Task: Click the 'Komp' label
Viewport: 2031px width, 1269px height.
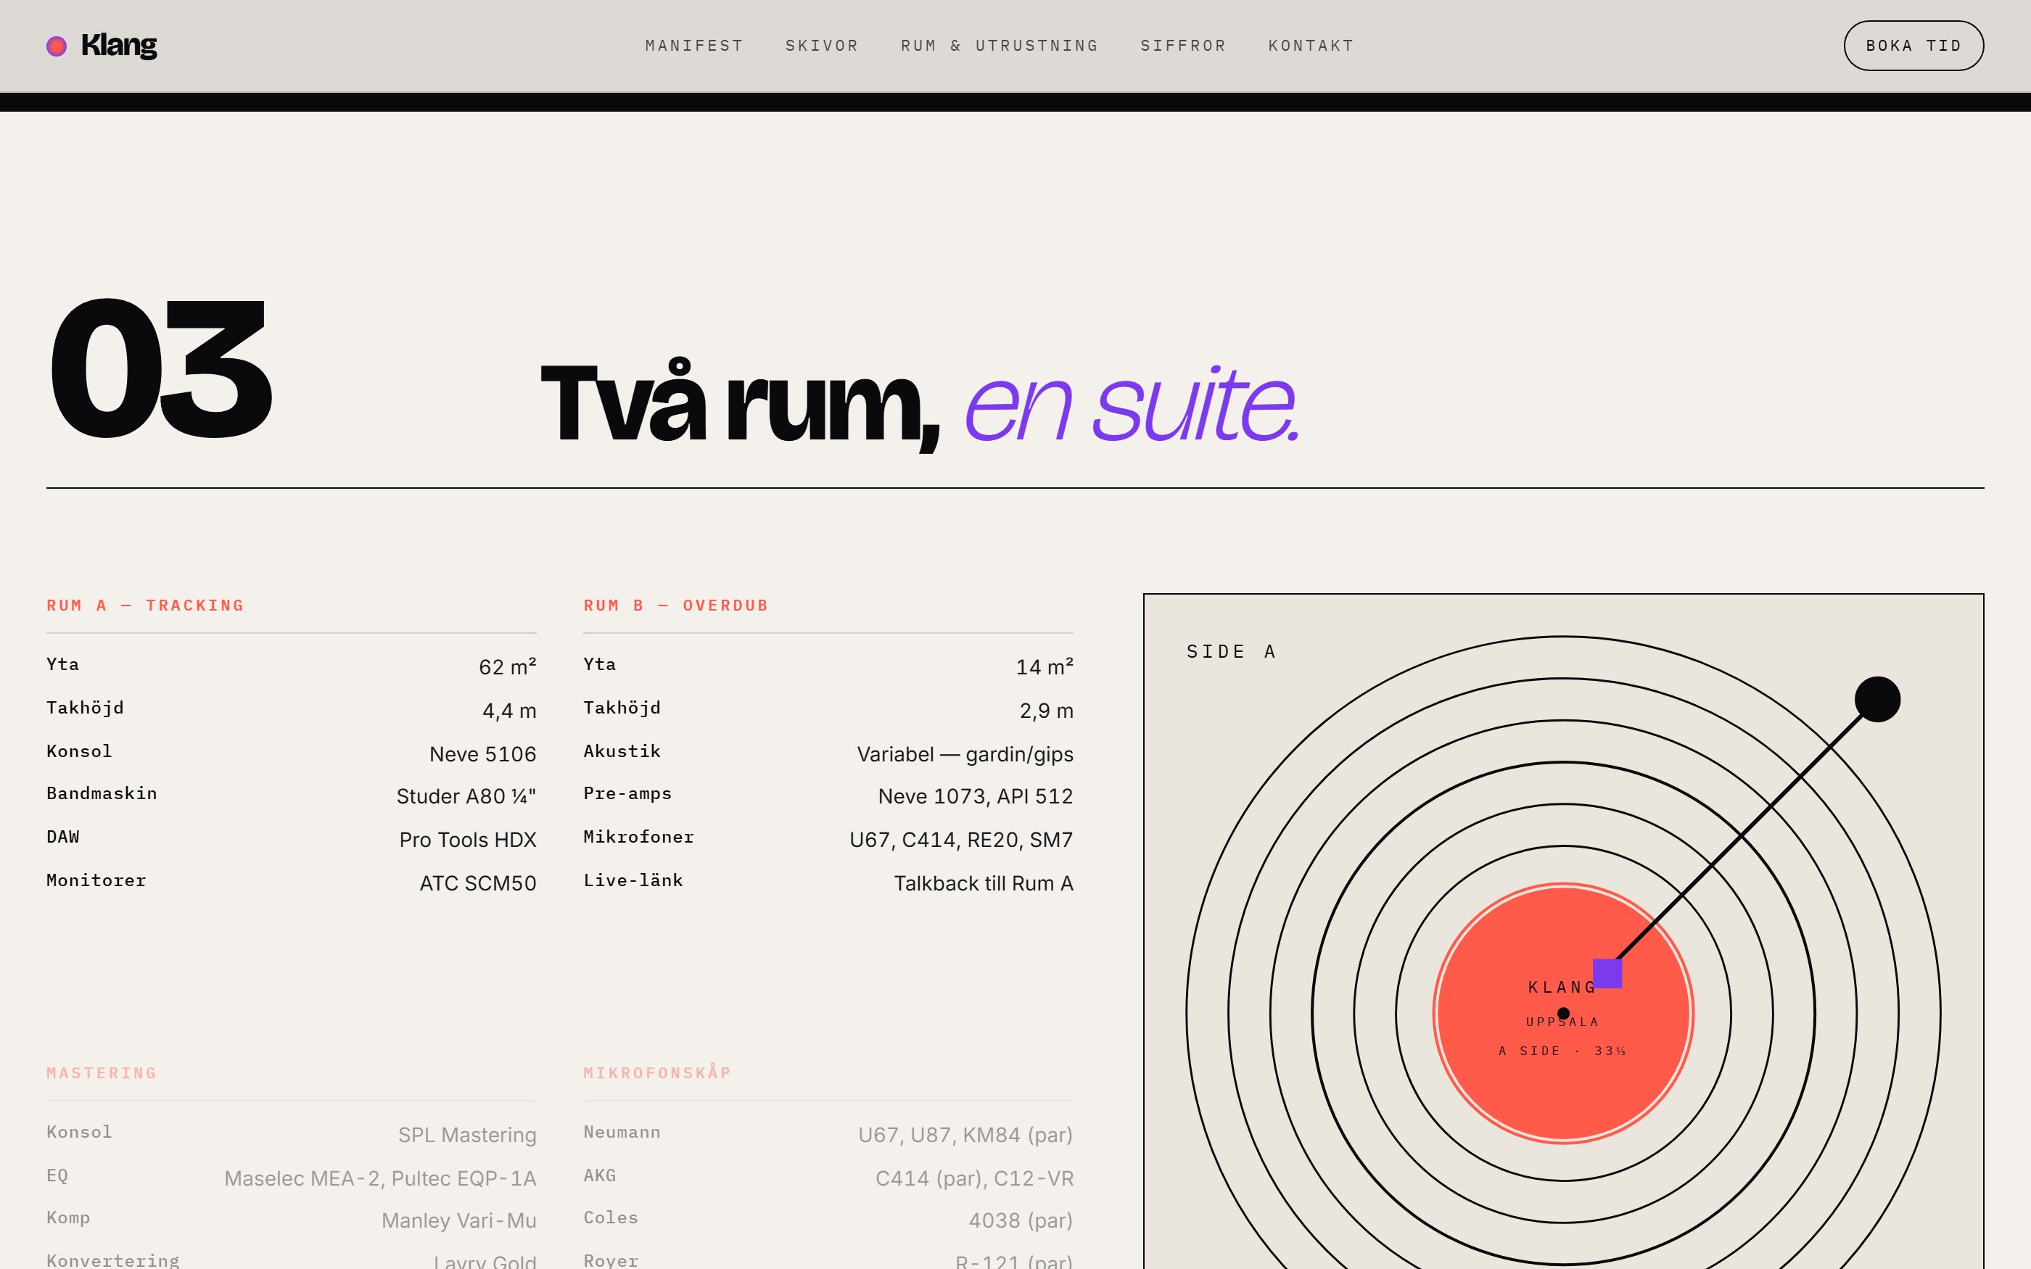Action: tap(68, 1218)
